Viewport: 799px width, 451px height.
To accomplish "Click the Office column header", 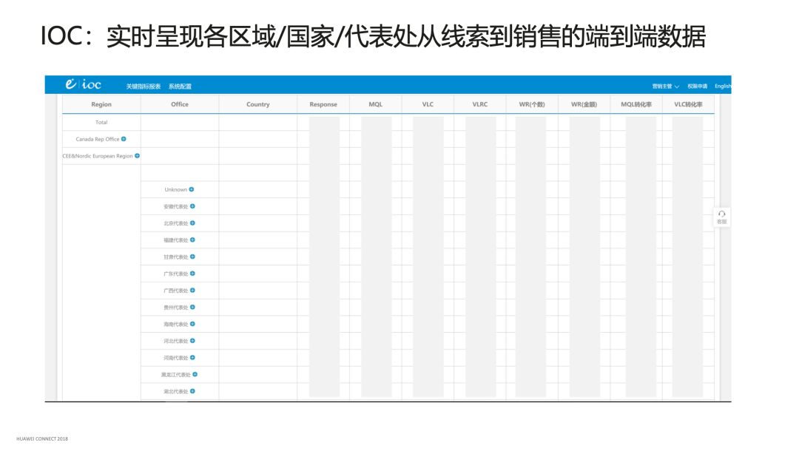I will [180, 104].
